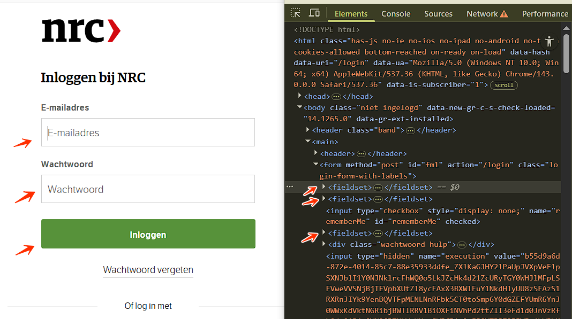Screen dimensions: 572x319
Task: Follow the Wachtwoord vergeten link
Action: [x=148, y=270]
